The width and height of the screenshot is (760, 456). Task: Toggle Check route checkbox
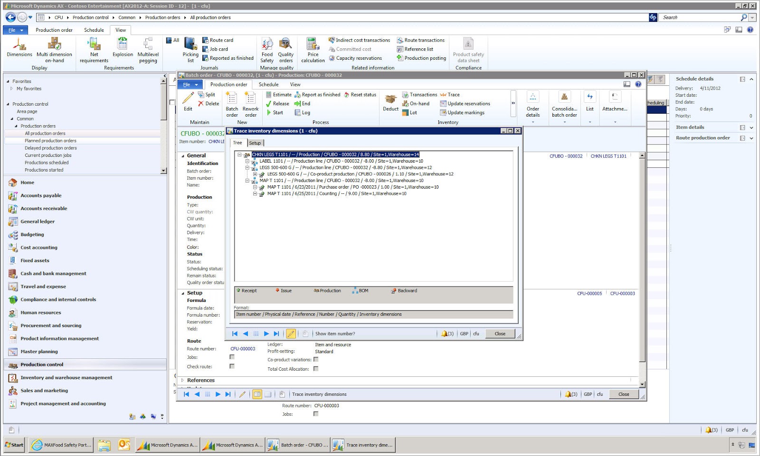232,366
